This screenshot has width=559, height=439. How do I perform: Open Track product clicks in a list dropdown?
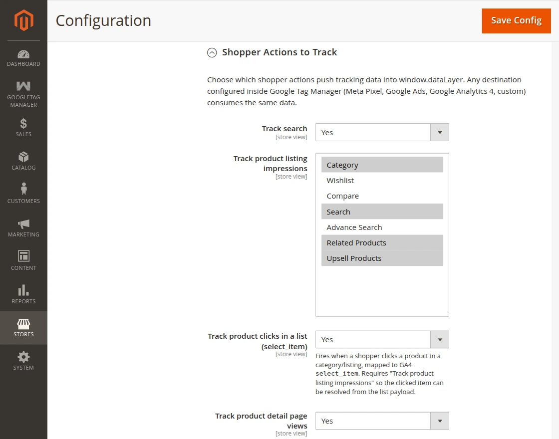(x=382, y=340)
